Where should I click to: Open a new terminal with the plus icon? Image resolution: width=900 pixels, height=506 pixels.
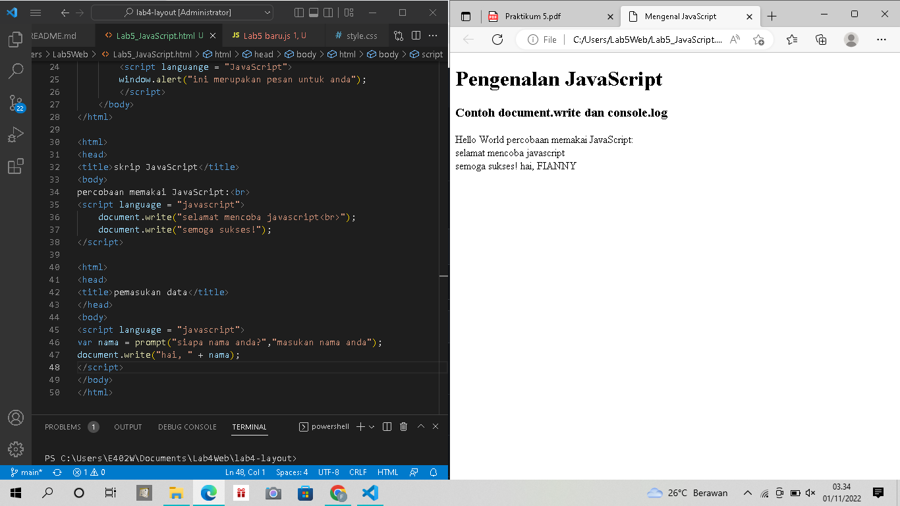click(360, 426)
